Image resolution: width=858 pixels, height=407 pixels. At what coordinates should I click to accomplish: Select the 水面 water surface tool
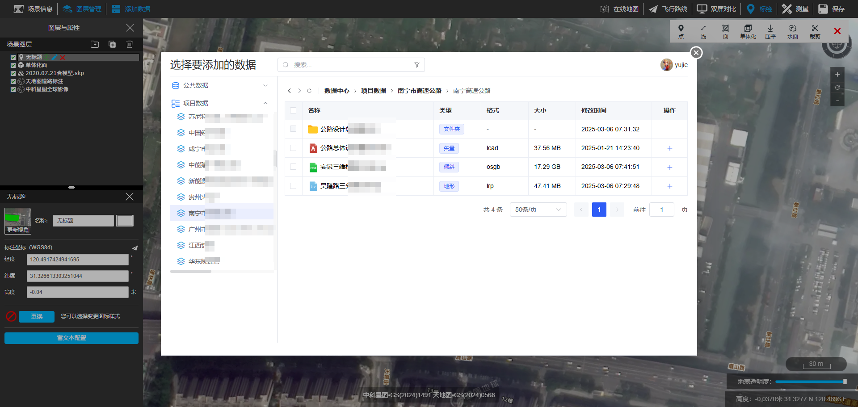(x=793, y=32)
